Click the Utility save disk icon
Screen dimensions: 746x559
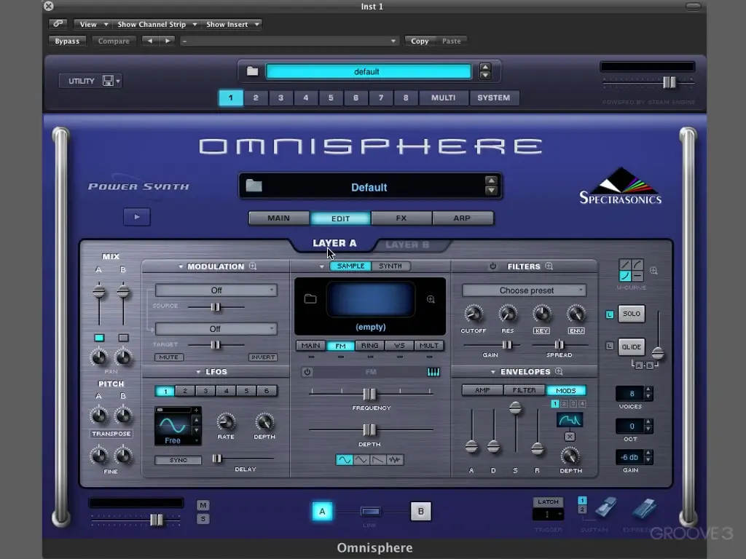pos(108,81)
